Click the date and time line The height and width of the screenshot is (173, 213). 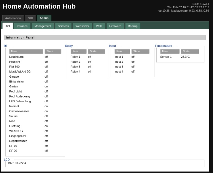pyautogui.click(x=188, y=7)
